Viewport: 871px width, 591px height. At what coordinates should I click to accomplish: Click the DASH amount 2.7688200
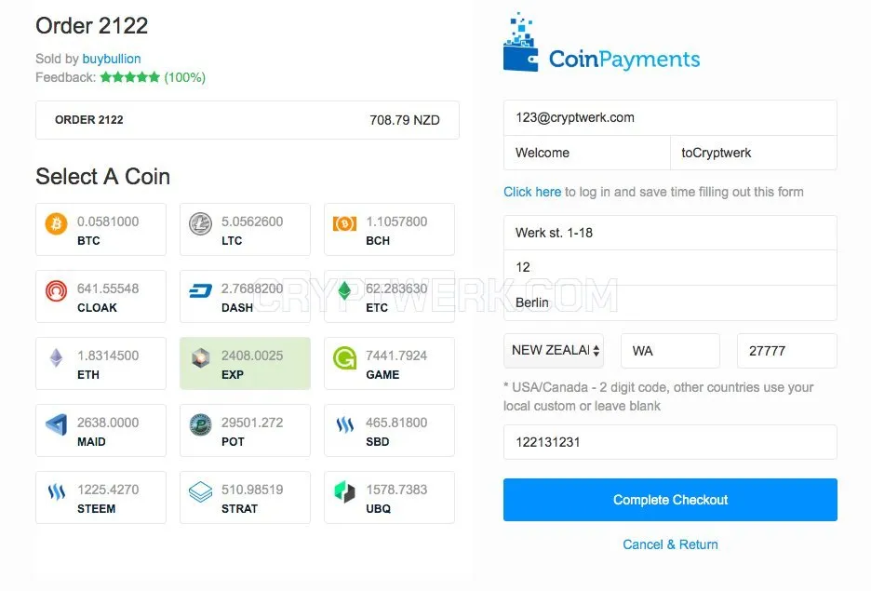[x=252, y=289]
